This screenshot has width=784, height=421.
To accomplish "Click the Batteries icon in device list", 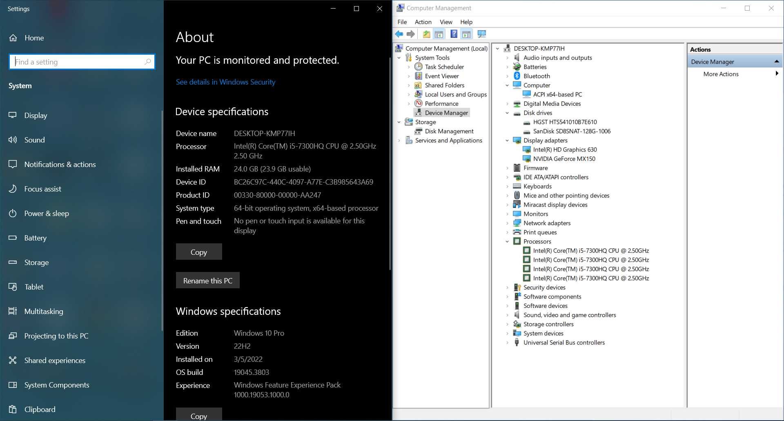I will pos(517,67).
